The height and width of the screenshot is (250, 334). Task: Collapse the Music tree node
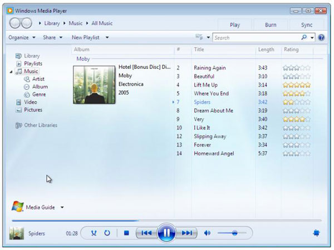(x=11, y=72)
